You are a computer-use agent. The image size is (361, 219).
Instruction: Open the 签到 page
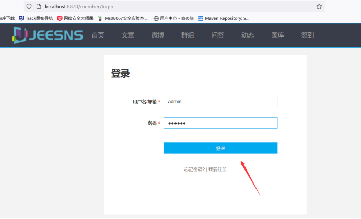[308, 35]
